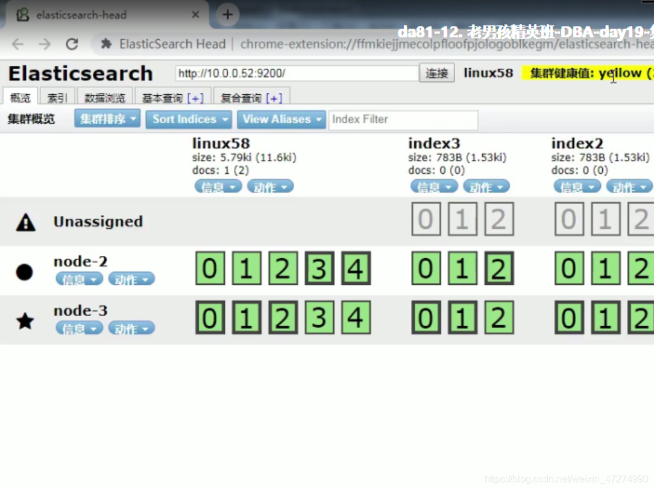This screenshot has height=490, width=654.
Task: Open the View Aliases dropdown
Action: click(x=281, y=119)
